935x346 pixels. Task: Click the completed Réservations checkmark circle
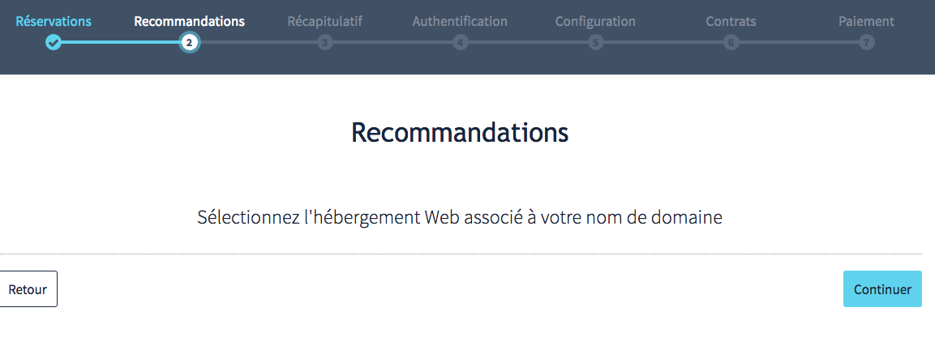pyautogui.click(x=54, y=42)
